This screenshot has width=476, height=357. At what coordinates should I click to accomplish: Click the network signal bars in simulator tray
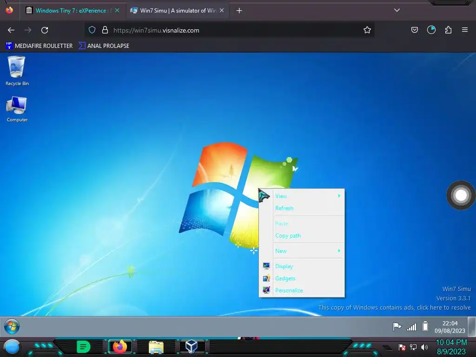tap(412, 327)
